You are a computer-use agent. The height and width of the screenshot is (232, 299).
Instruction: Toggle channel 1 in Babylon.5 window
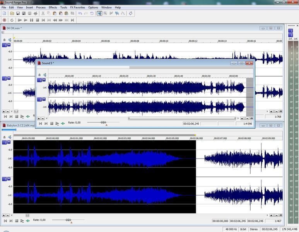[x=4, y=142]
